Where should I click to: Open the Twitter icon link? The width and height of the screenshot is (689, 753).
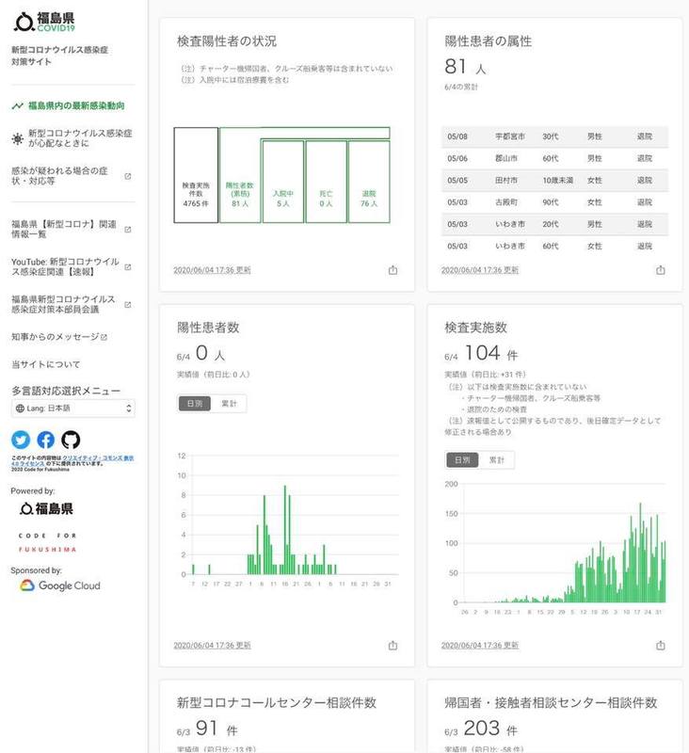(21, 440)
